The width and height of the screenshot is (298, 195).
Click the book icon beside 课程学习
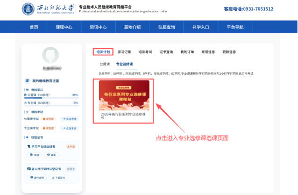[x=27, y=90]
